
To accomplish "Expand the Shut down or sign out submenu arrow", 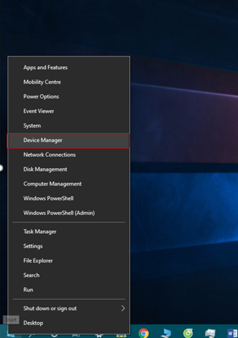I will pyautogui.click(x=123, y=308).
